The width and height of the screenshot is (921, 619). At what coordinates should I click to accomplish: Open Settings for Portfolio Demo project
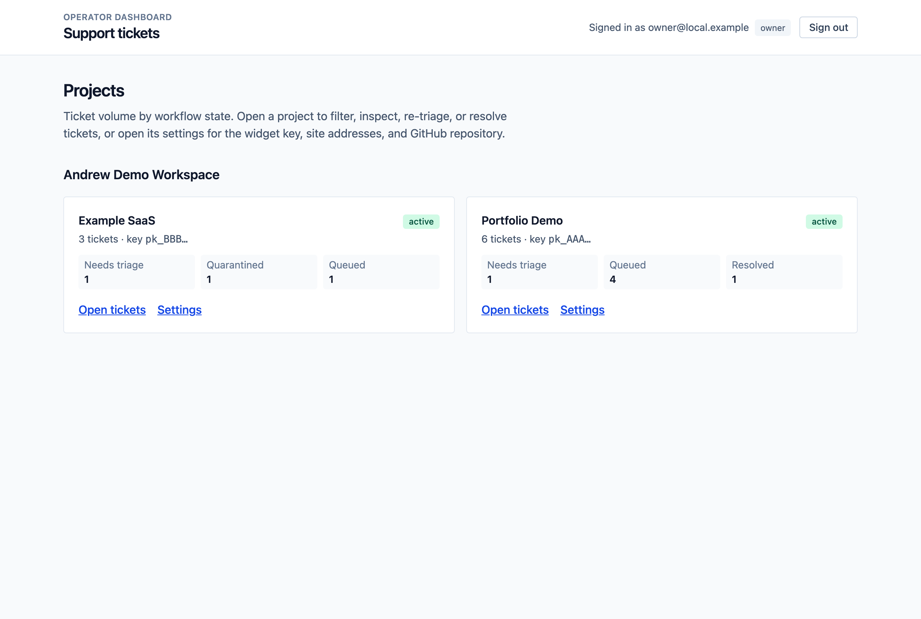pyautogui.click(x=582, y=310)
